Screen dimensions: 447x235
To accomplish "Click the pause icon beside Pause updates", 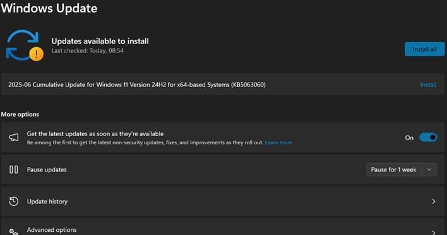I will [14, 169].
